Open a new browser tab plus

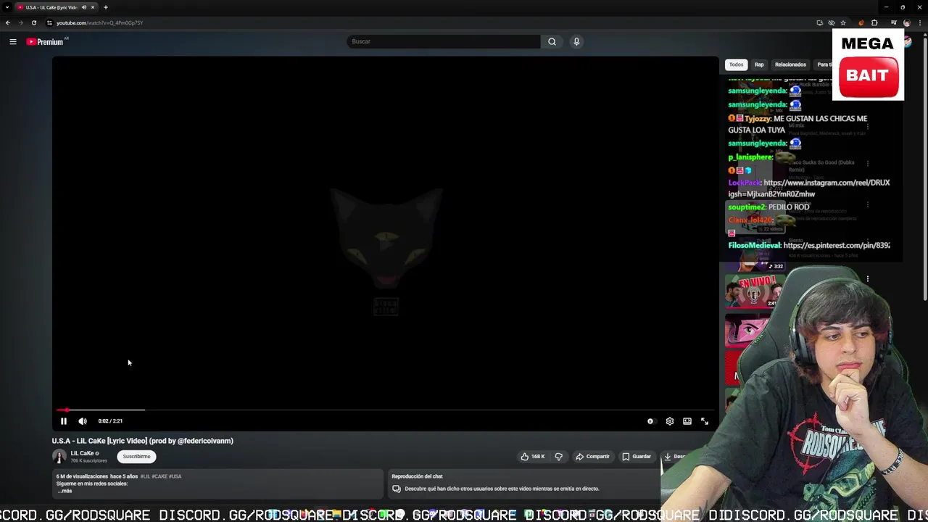105,7
